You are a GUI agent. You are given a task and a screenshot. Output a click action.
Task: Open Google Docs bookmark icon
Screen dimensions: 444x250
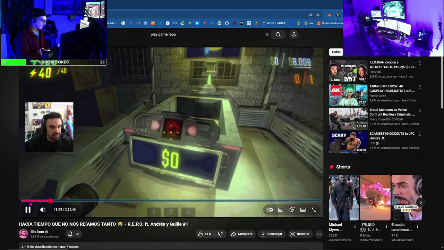(x=145, y=23)
